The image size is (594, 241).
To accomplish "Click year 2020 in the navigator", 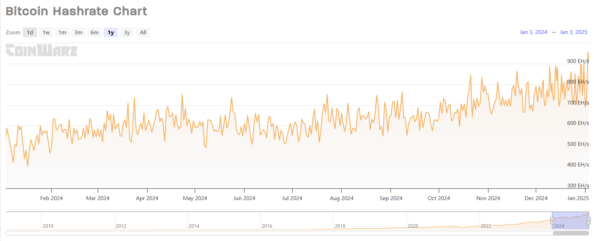I will pos(413,226).
